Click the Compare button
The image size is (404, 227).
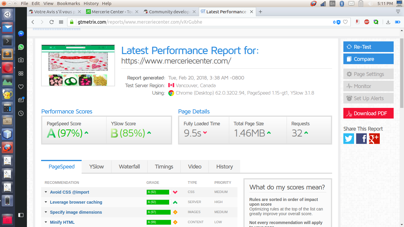[x=369, y=59]
